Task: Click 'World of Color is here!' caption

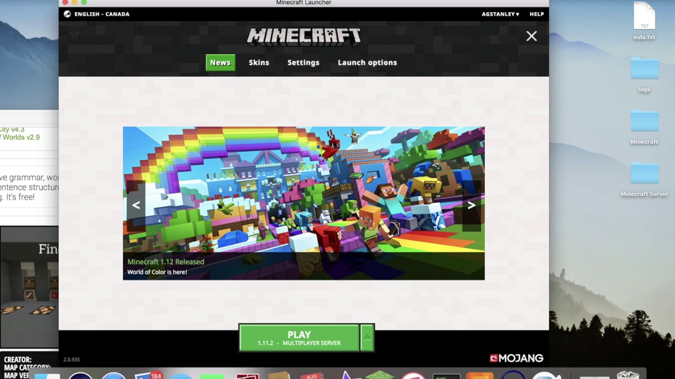Action: tap(157, 272)
